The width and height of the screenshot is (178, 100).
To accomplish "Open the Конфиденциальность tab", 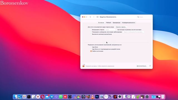I will click(128, 23).
